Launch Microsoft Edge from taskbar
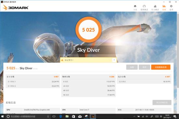This screenshot has height=119, width=179. pyautogui.click(x=61, y=116)
